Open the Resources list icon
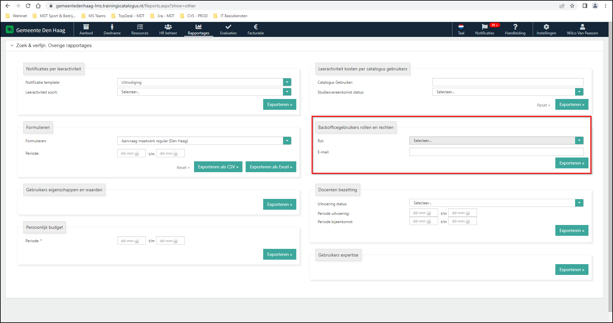 (x=140, y=27)
